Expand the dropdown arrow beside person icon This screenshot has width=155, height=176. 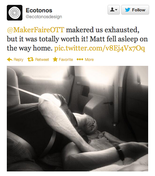116,10
